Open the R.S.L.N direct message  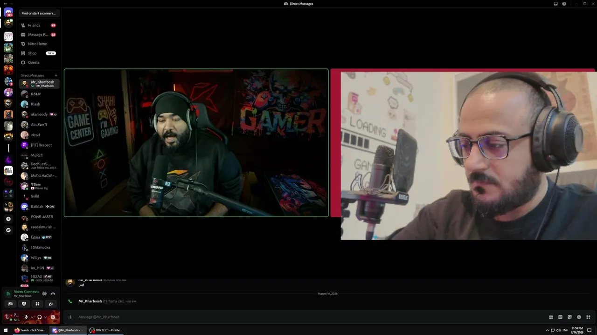tap(39, 94)
